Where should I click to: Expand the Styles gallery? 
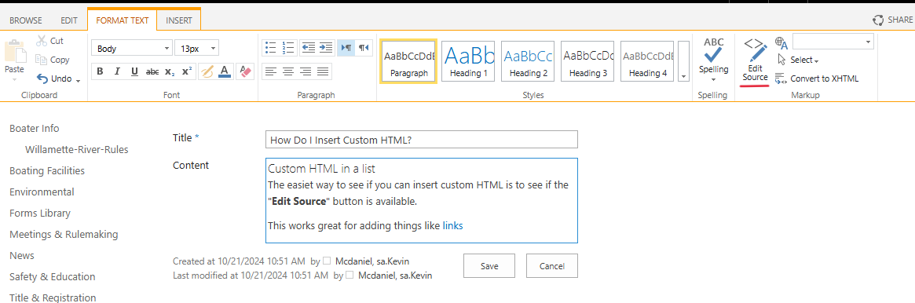coord(683,61)
